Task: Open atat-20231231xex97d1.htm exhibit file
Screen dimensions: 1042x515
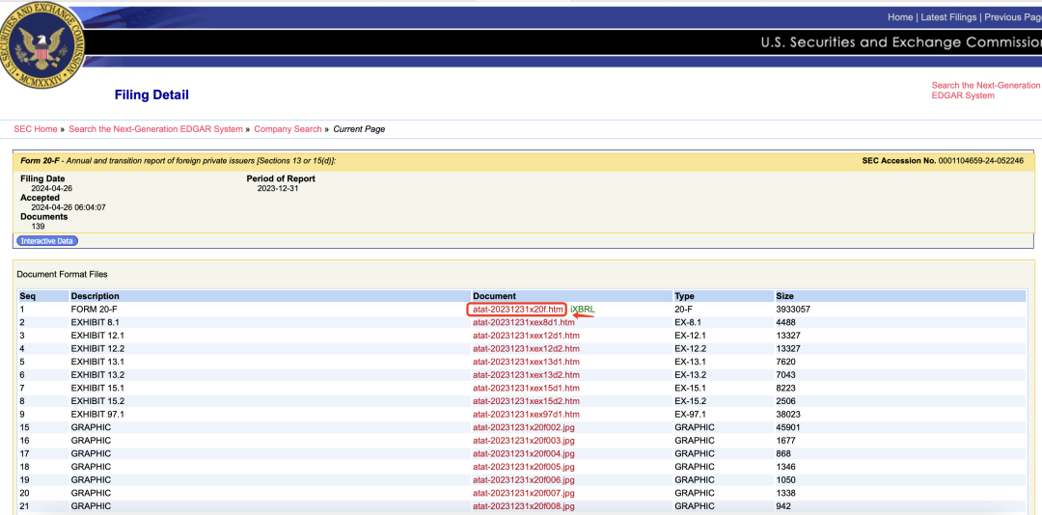Action: [x=526, y=415]
